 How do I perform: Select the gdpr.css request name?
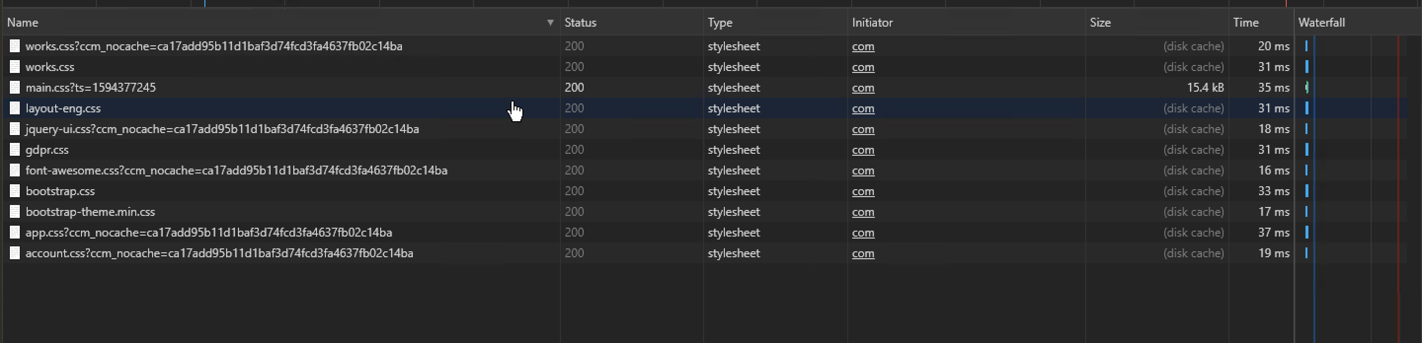[47, 150]
